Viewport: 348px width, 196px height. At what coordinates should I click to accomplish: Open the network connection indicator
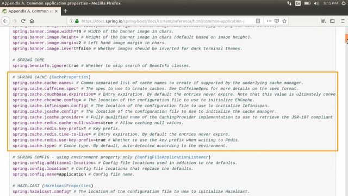tap(289, 3)
